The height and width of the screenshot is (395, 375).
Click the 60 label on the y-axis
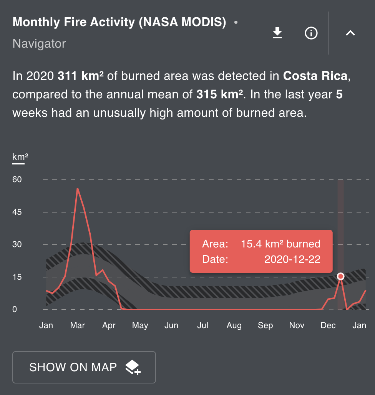point(17,179)
